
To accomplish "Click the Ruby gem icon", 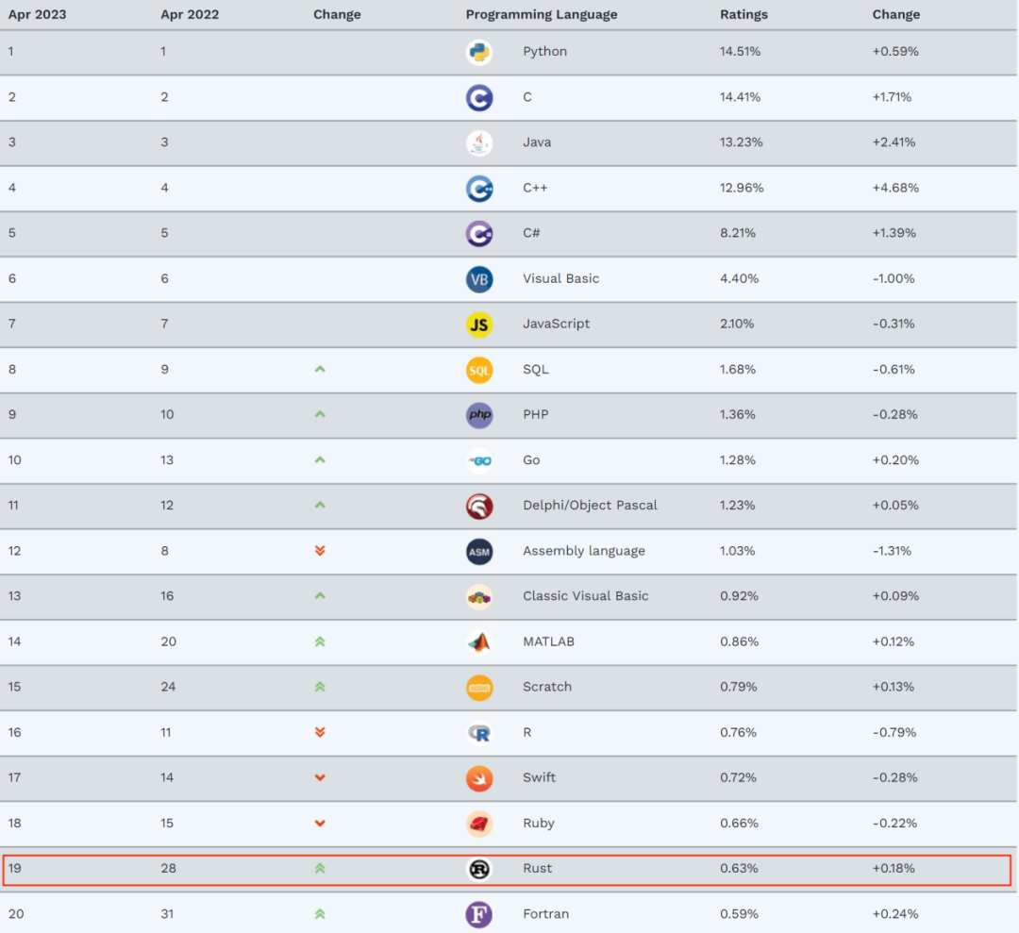I will click(x=479, y=824).
